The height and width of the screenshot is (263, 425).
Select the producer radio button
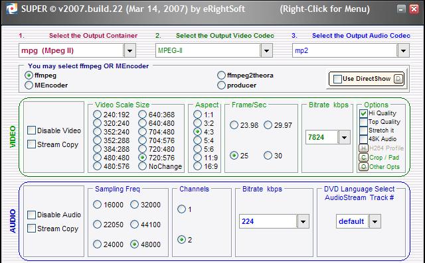click(x=221, y=85)
